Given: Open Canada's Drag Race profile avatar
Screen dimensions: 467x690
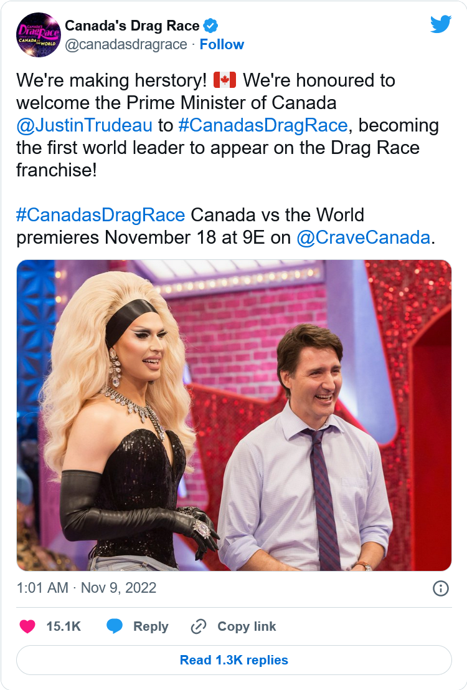Looking at the screenshot, I should coord(38,35).
